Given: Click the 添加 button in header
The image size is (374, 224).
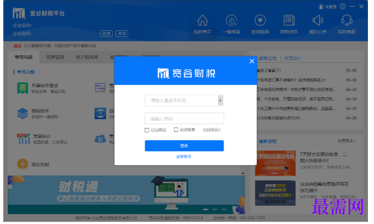Looking at the screenshot, I should (122, 34).
